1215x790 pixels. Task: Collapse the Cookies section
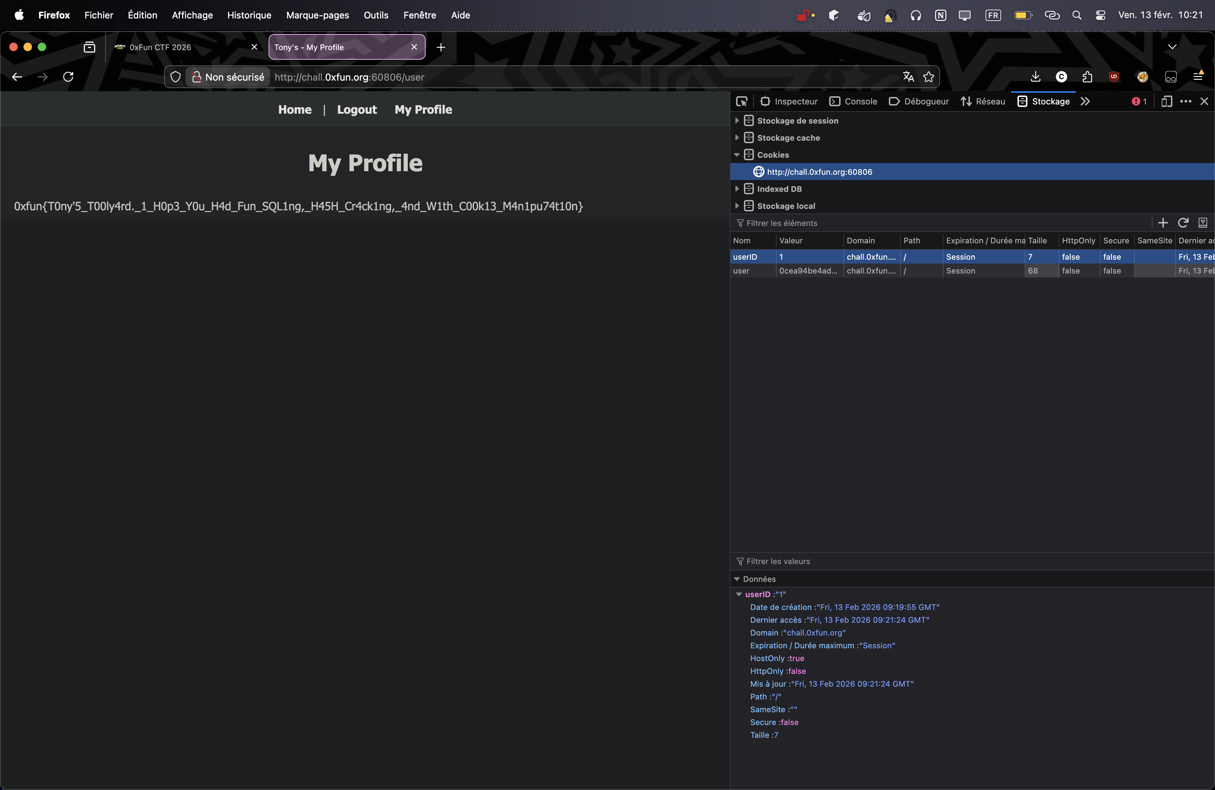(738, 155)
